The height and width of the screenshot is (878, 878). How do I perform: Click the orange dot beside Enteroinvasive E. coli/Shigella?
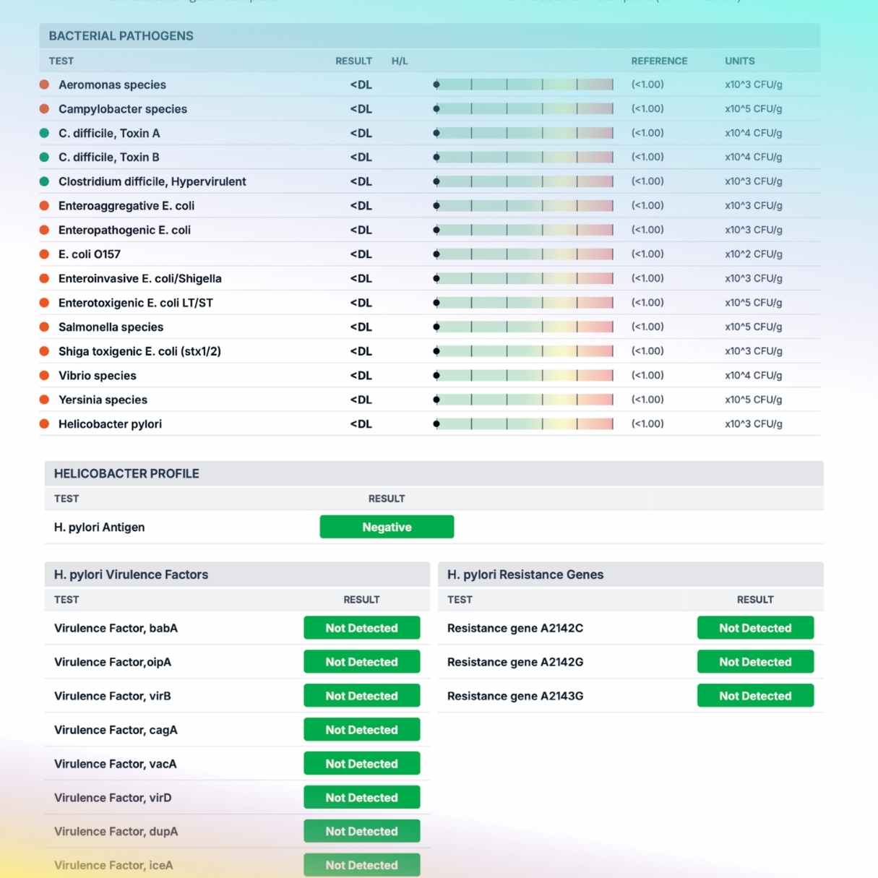pyautogui.click(x=44, y=278)
